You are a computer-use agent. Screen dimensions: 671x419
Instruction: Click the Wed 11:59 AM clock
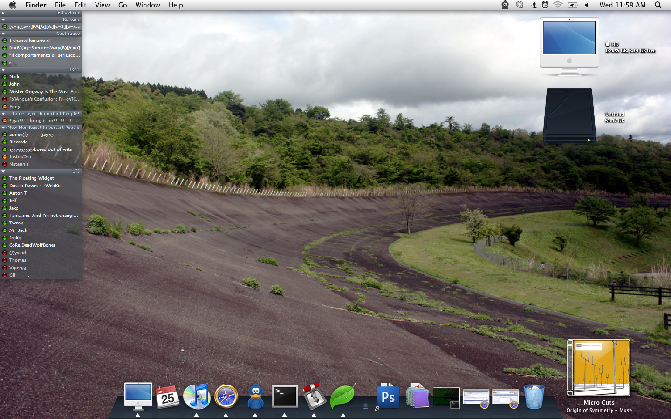[x=623, y=5]
